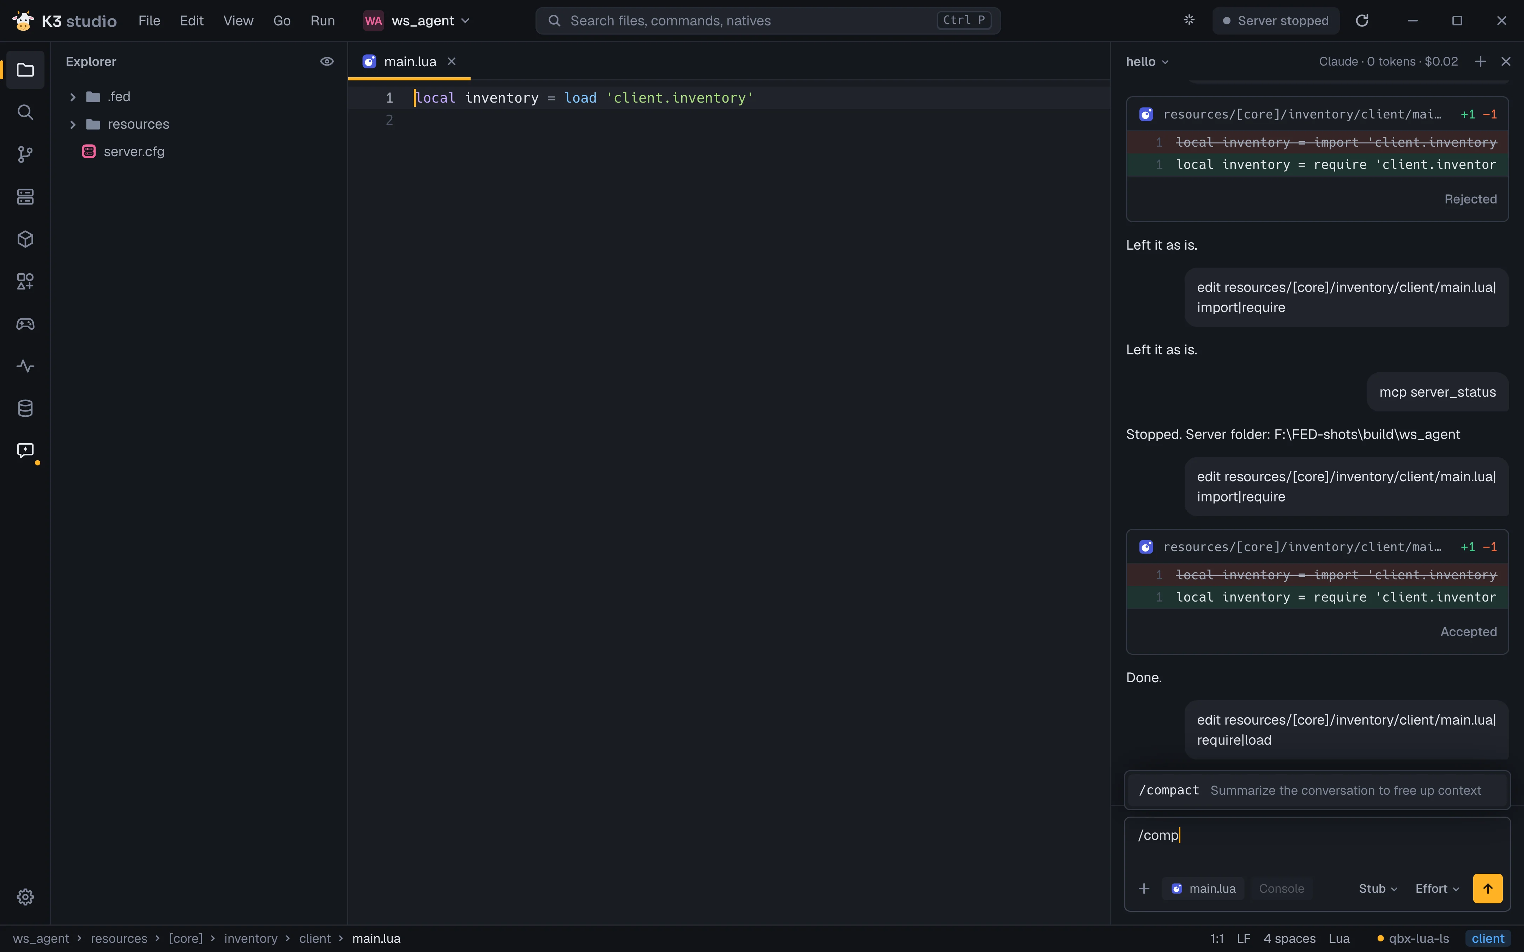Click the restart server refresh icon

tap(1362, 21)
